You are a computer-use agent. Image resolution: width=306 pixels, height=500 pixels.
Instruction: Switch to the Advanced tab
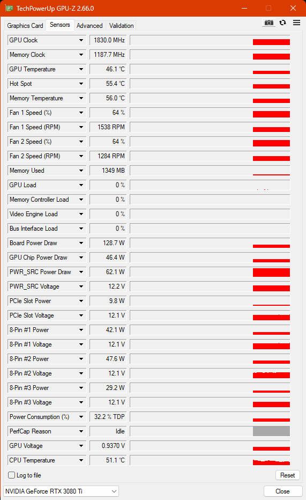(x=89, y=26)
